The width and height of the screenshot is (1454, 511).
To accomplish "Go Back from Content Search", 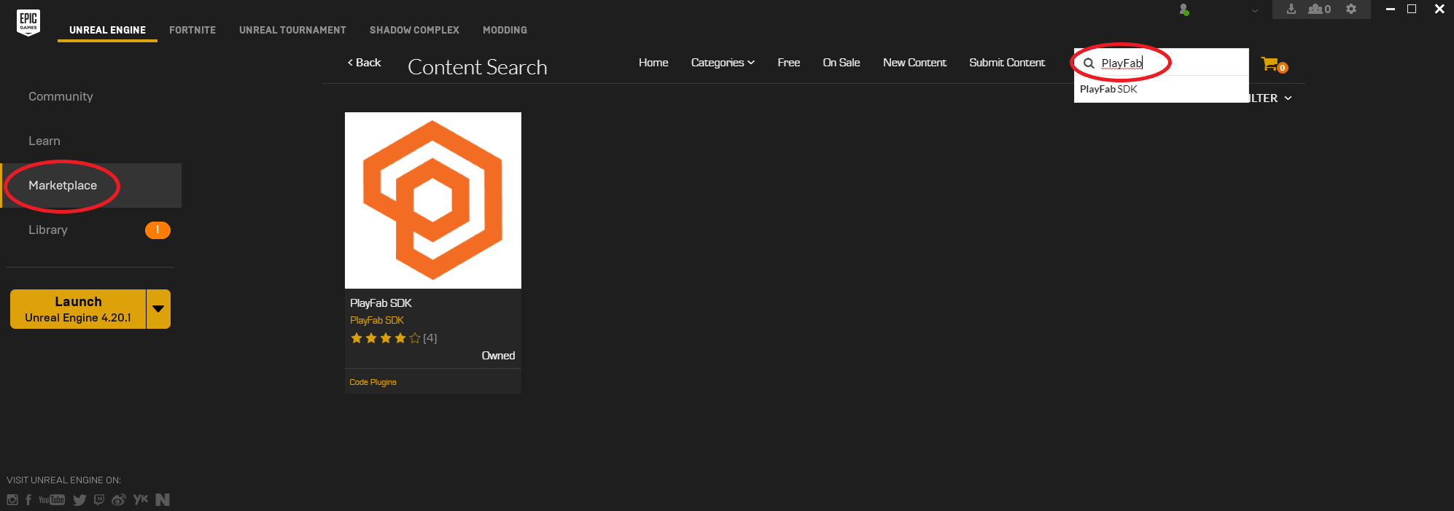I will [364, 63].
